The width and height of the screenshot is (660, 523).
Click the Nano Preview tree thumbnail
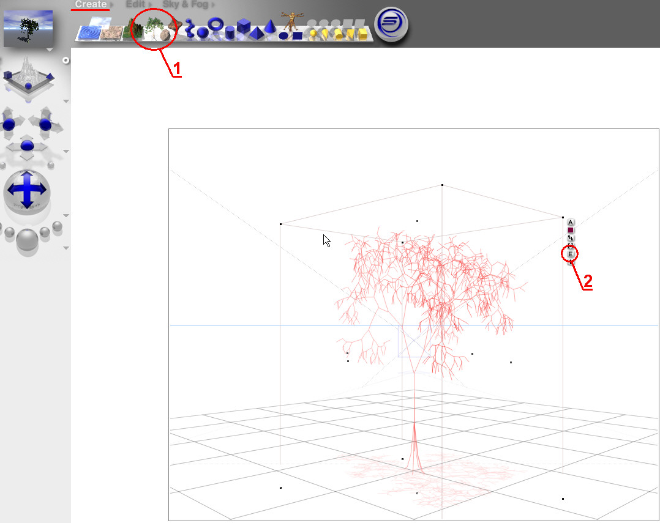click(x=28, y=28)
